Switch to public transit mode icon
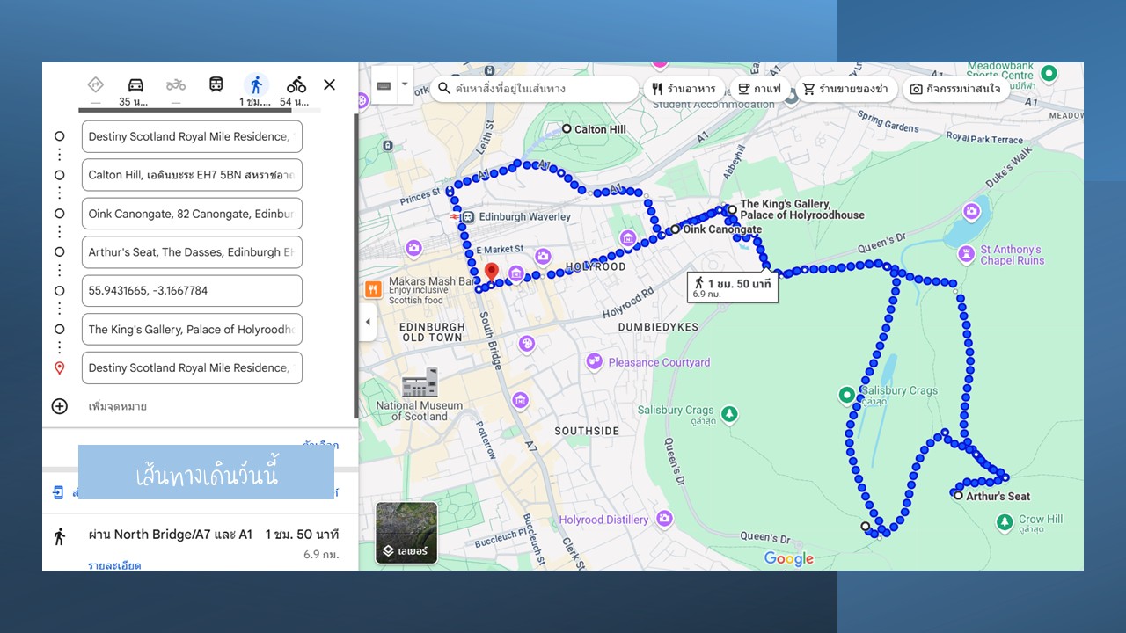The height and width of the screenshot is (633, 1126). pos(216,84)
